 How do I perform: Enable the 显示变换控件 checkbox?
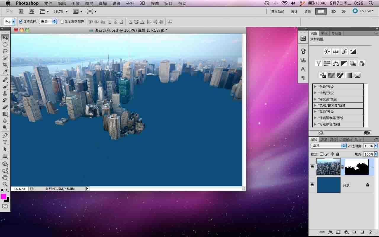[62, 21]
